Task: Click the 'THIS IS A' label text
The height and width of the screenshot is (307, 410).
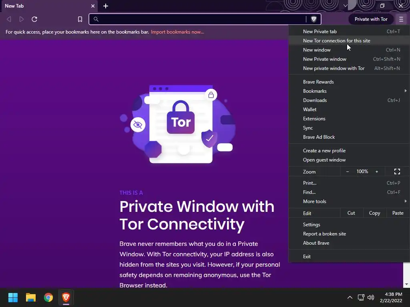Action: pos(131,193)
